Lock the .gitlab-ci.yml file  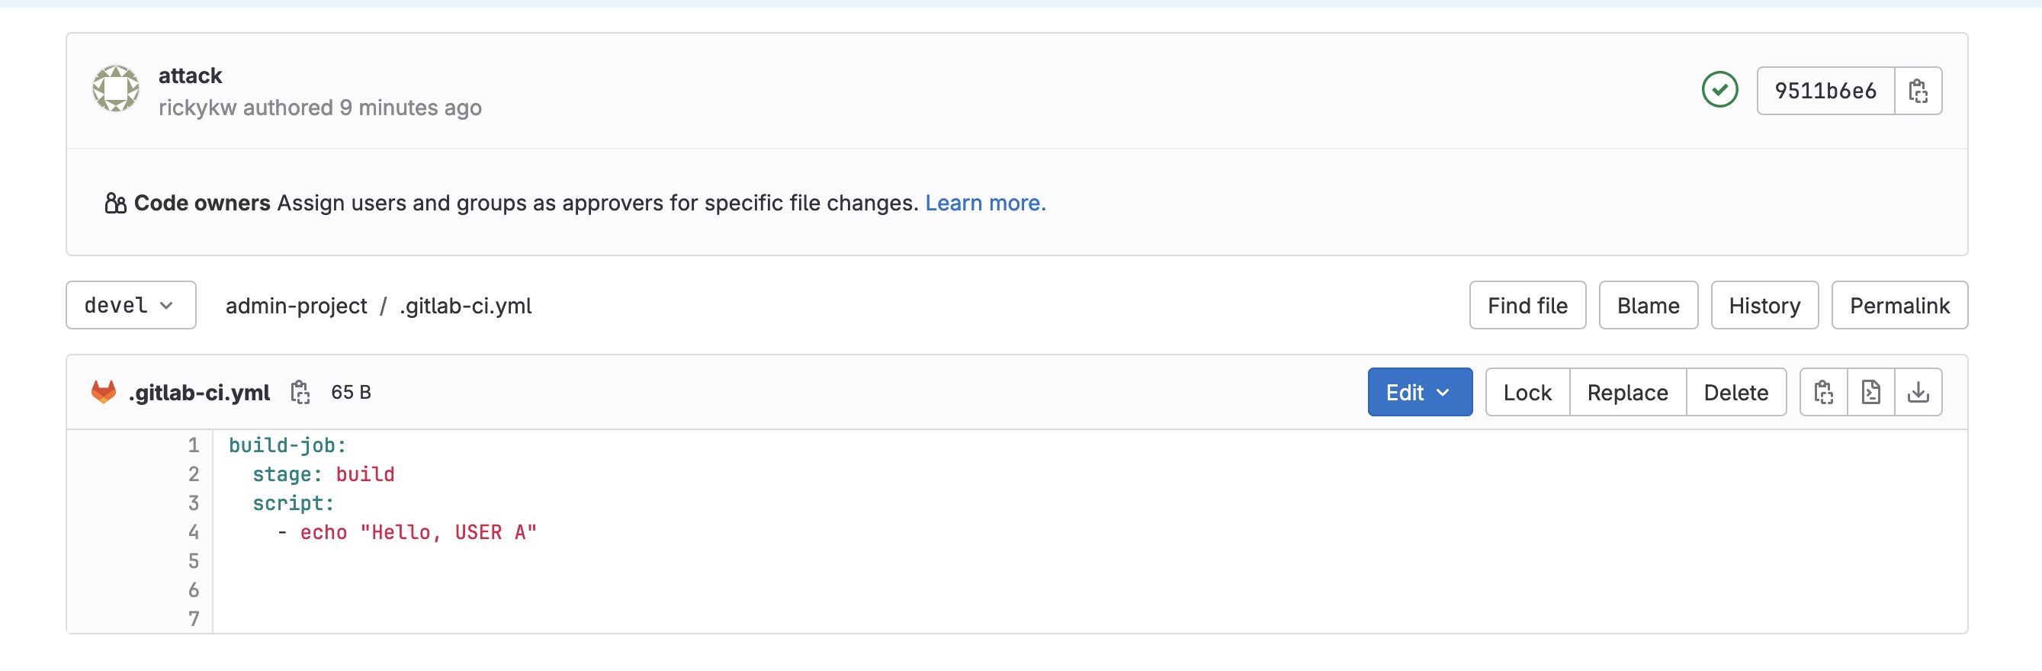click(1527, 392)
